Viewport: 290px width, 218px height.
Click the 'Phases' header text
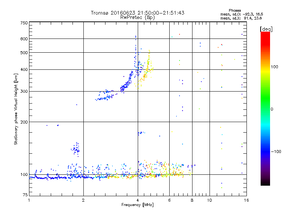[235, 11]
